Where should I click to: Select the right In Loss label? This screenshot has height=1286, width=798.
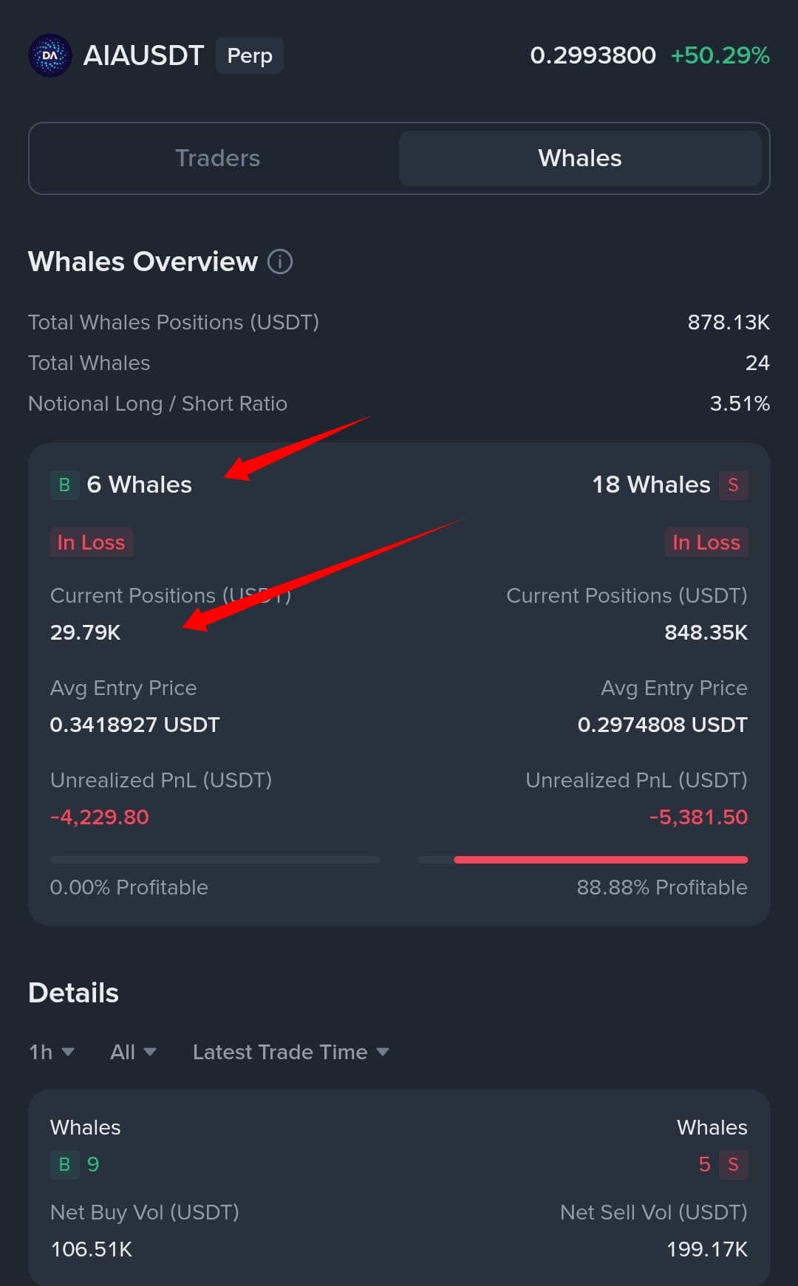[x=706, y=542]
